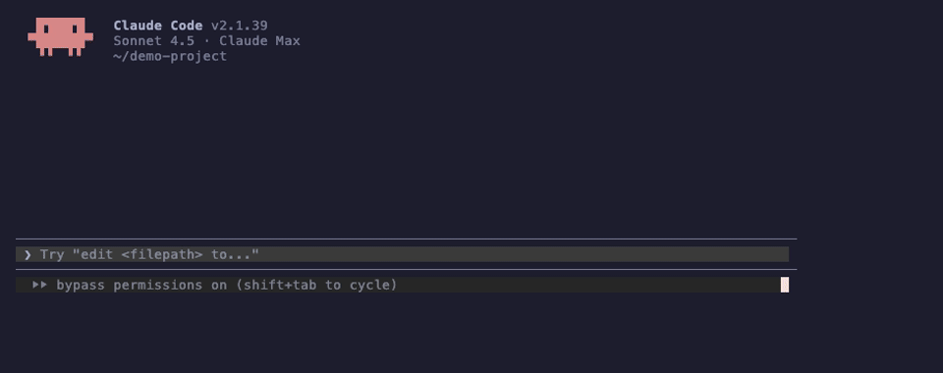Click the prompt chevron before the input

click(28, 254)
